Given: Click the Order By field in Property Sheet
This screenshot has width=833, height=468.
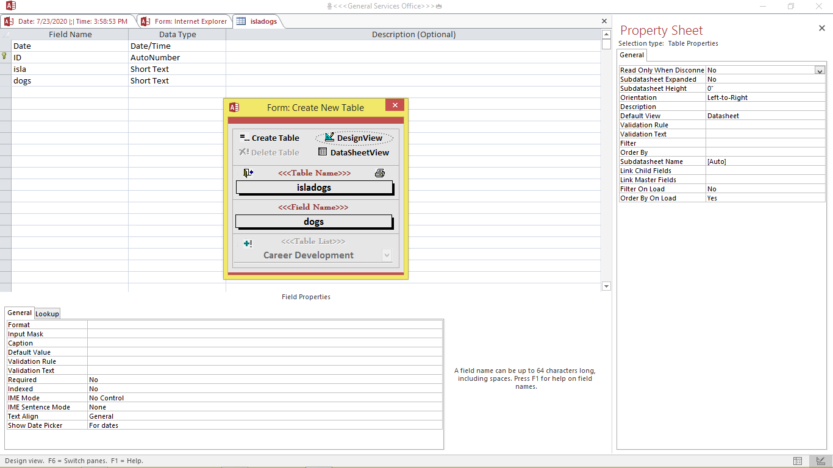Looking at the screenshot, I should pos(765,152).
